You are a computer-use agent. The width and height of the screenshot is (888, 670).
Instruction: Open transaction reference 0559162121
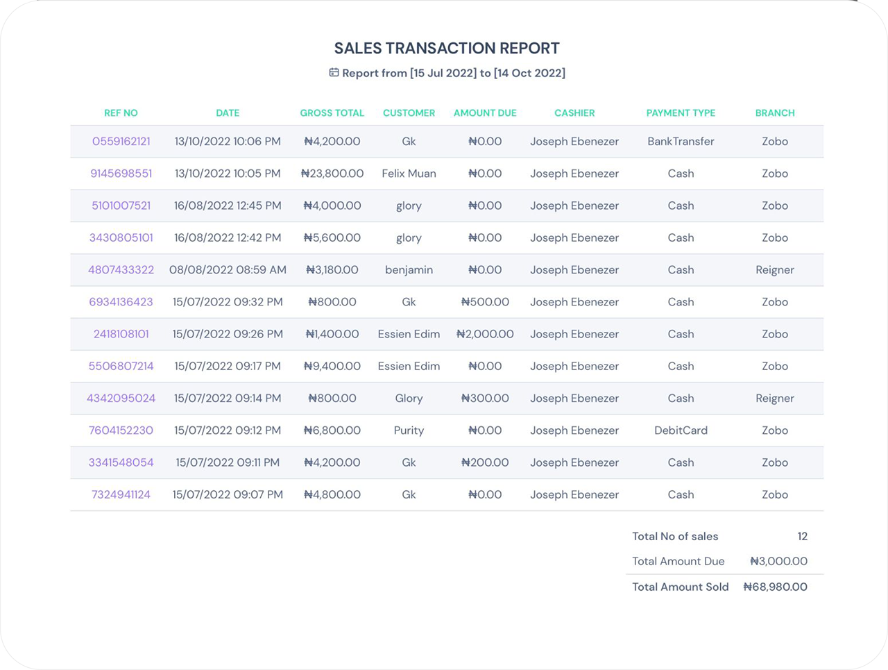[121, 141]
